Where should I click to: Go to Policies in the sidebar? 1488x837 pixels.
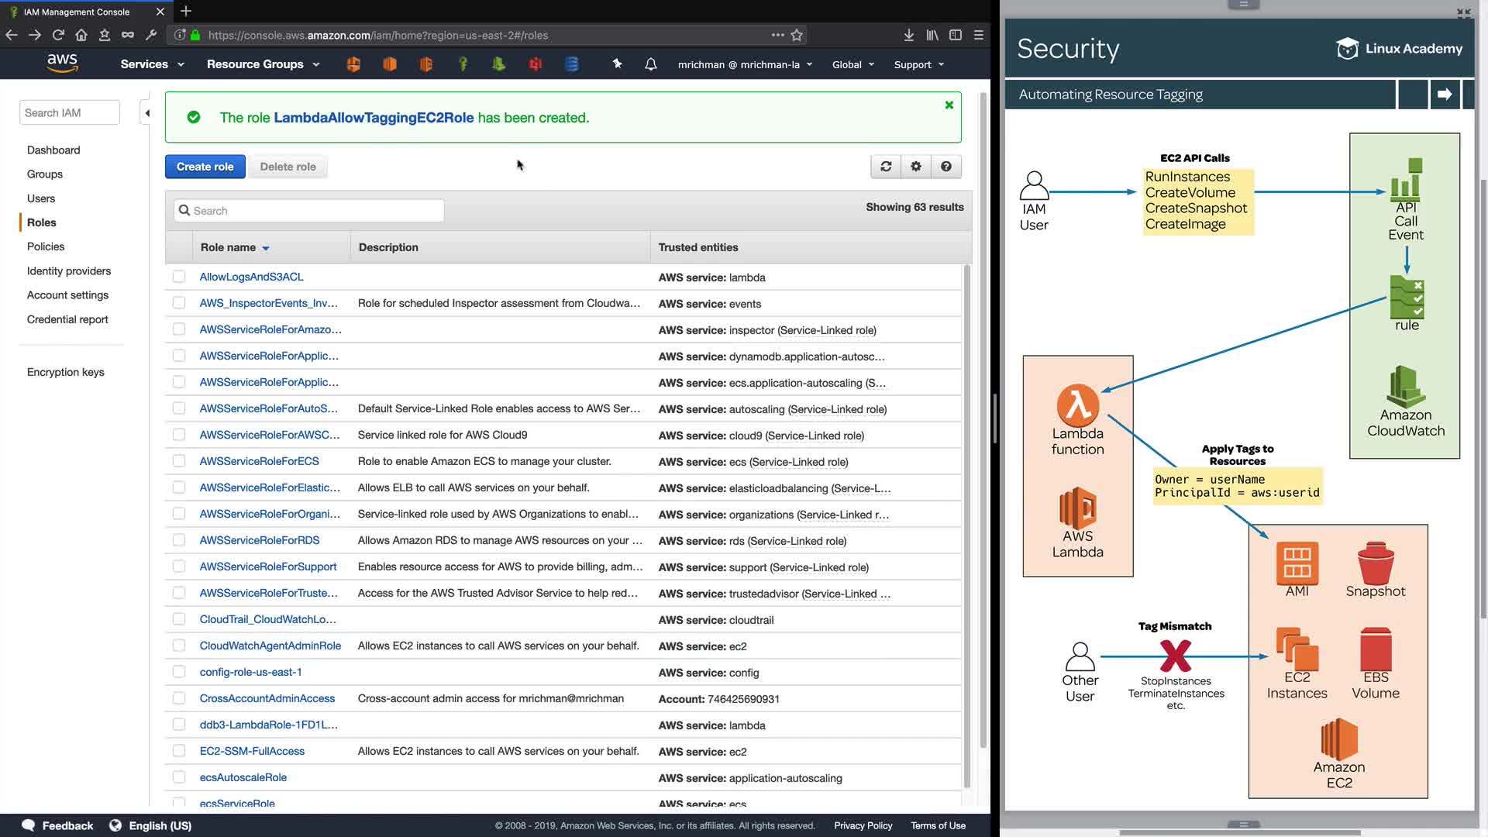coord(46,246)
